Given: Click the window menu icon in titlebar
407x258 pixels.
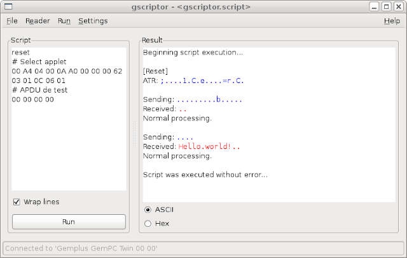Looking at the screenshot, I should [8, 6].
